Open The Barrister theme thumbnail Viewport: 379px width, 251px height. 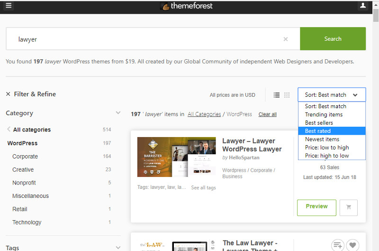click(x=176, y=157)
